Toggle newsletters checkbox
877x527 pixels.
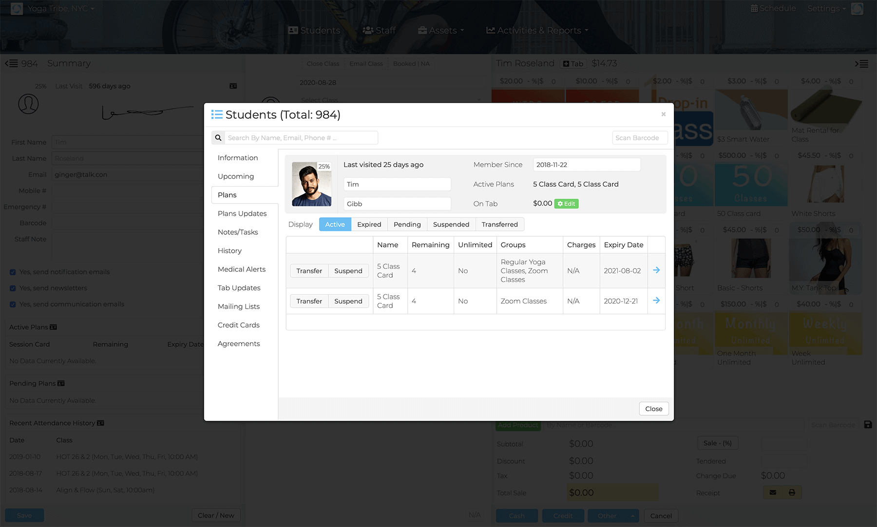click(x=13, y=288)
